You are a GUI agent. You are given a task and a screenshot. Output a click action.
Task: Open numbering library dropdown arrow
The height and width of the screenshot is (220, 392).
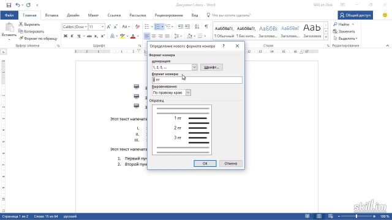[x=162, y=27]
